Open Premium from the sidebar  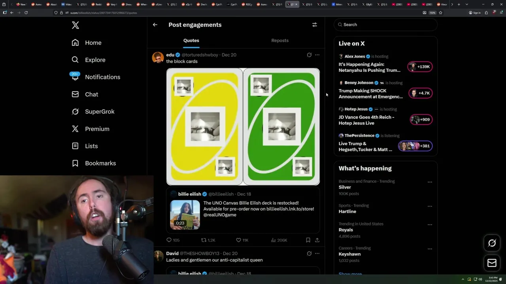pos(91,129)
